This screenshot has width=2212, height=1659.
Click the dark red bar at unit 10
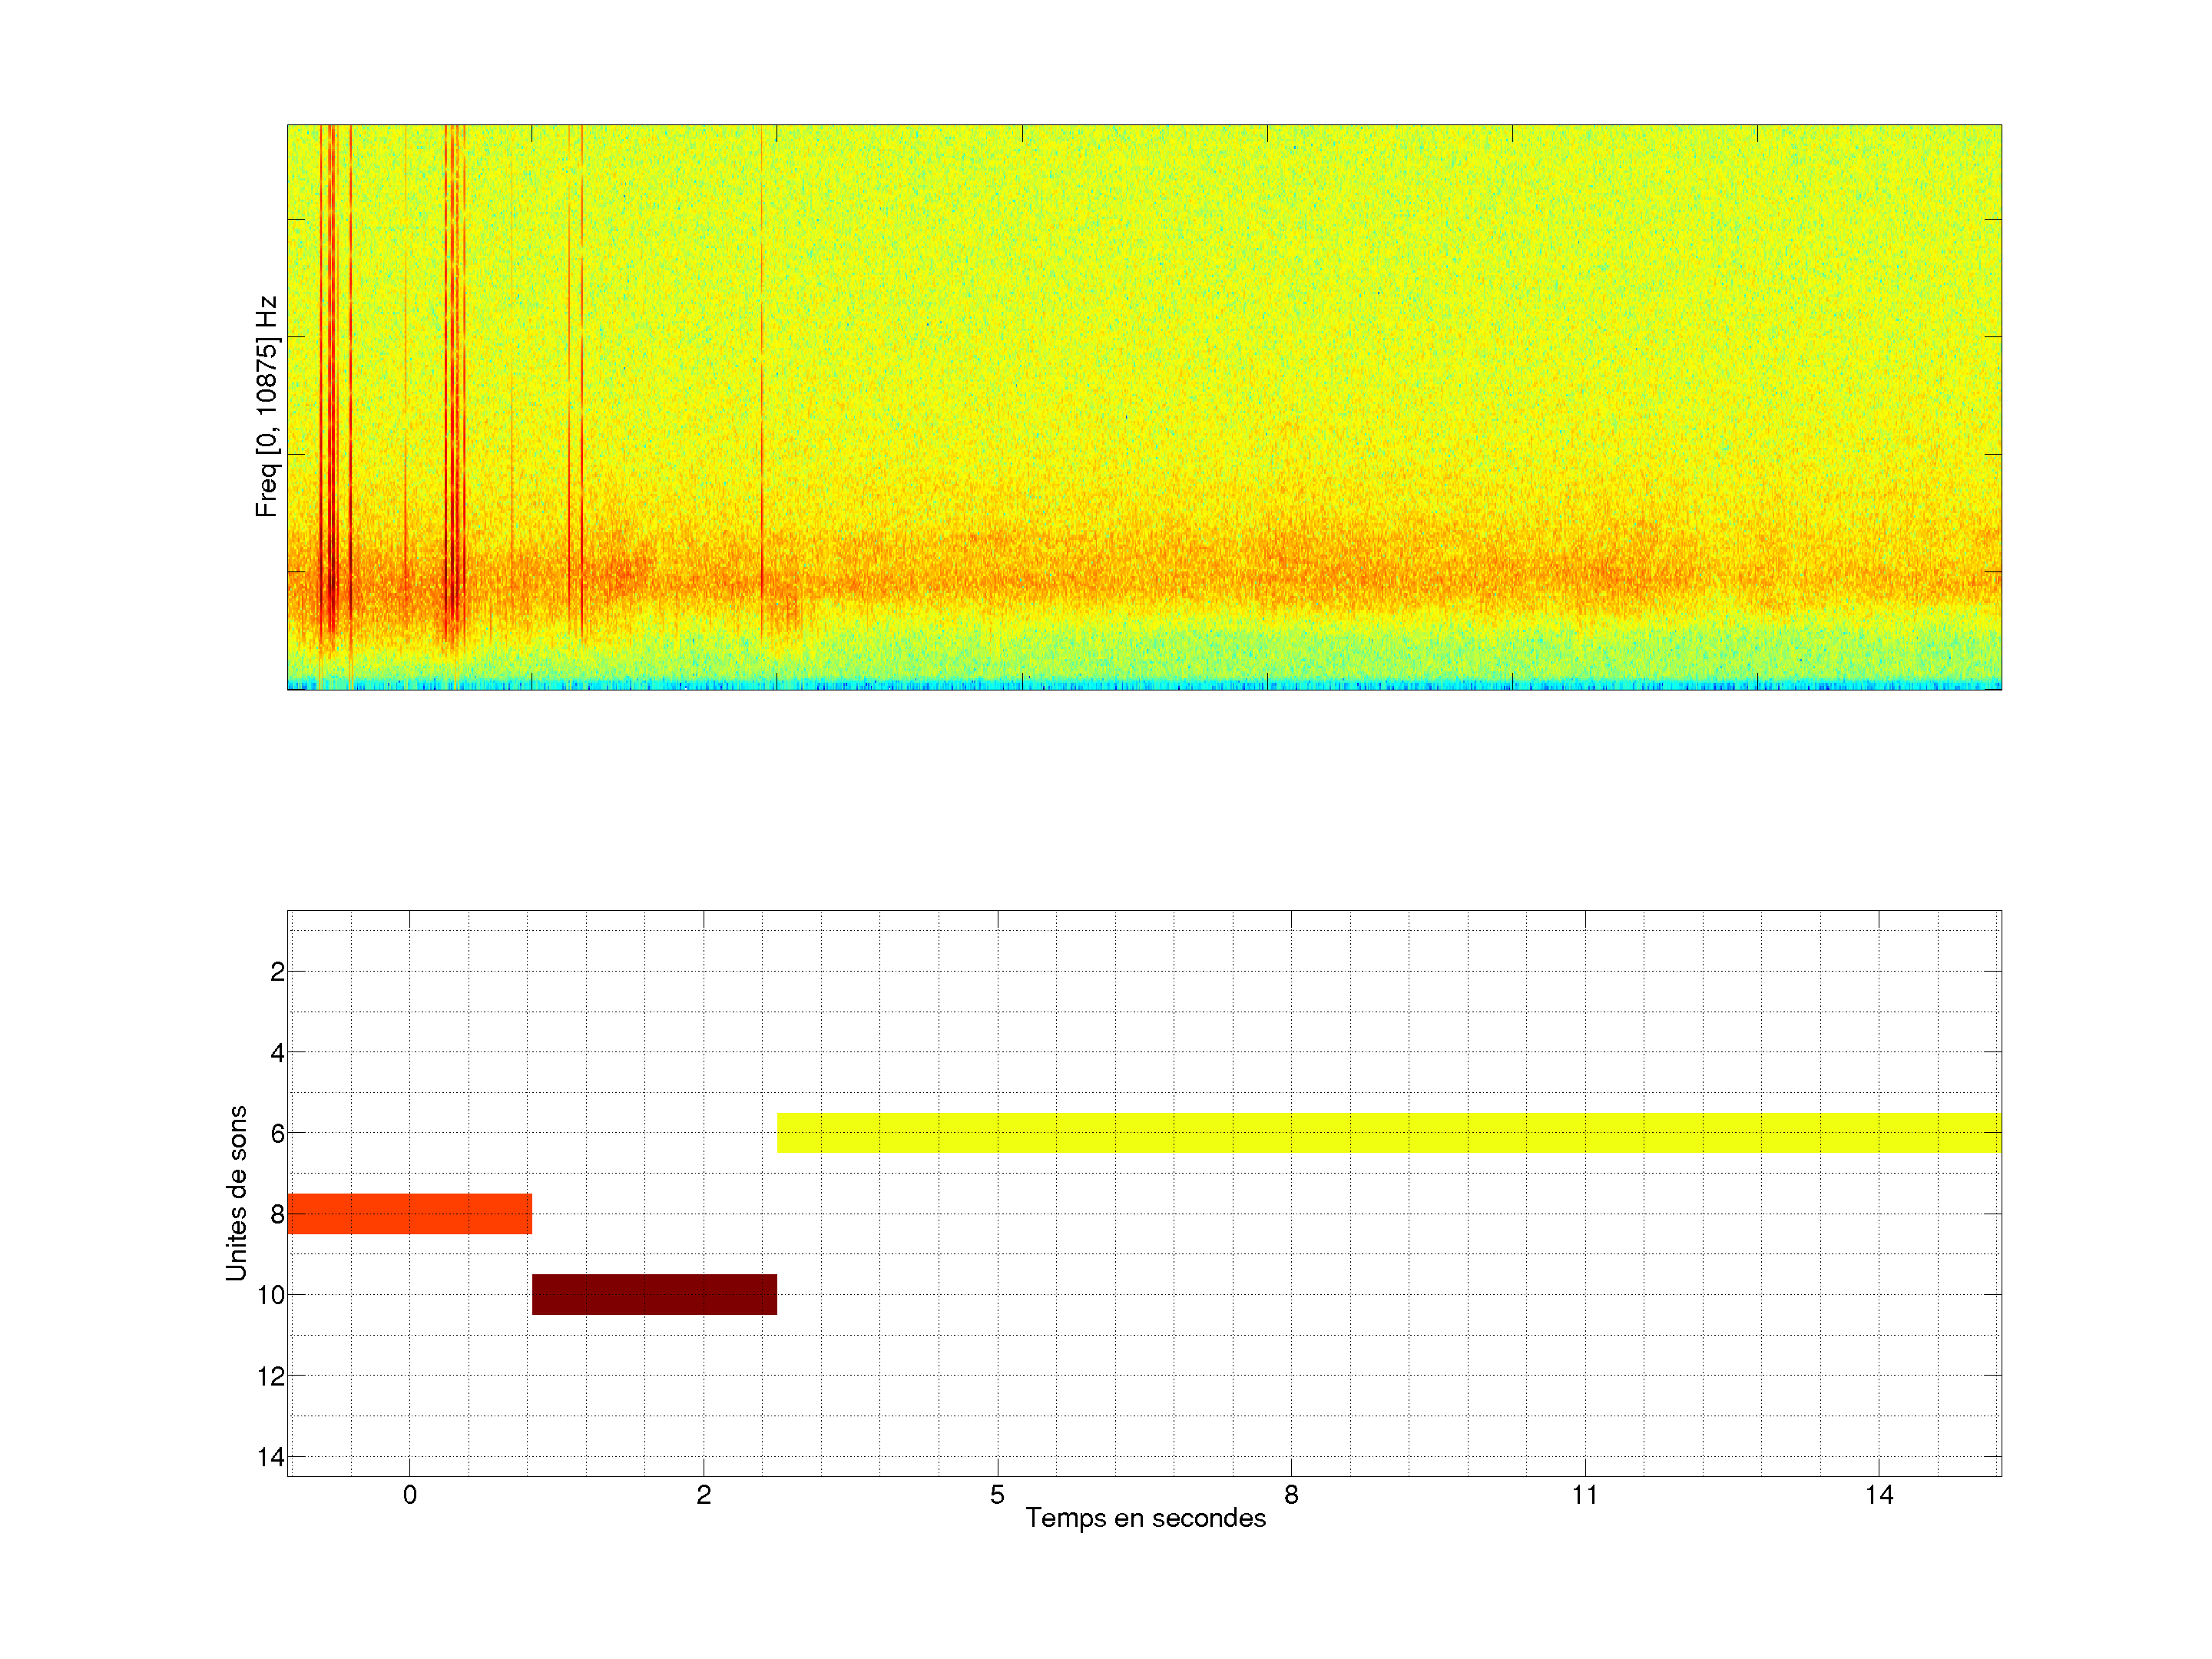pos(654,1295)
